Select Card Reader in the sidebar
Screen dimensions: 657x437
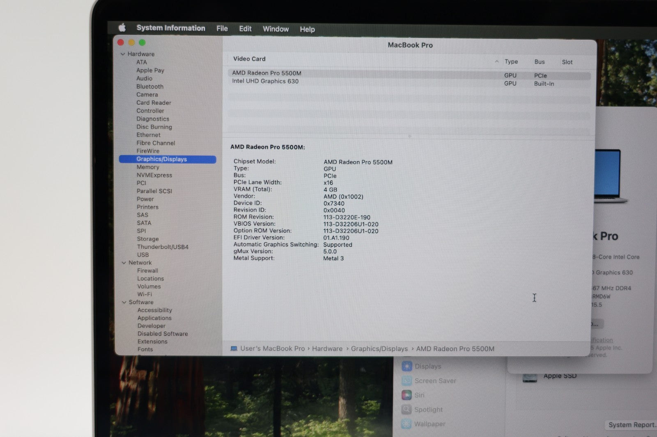point(154,103)
